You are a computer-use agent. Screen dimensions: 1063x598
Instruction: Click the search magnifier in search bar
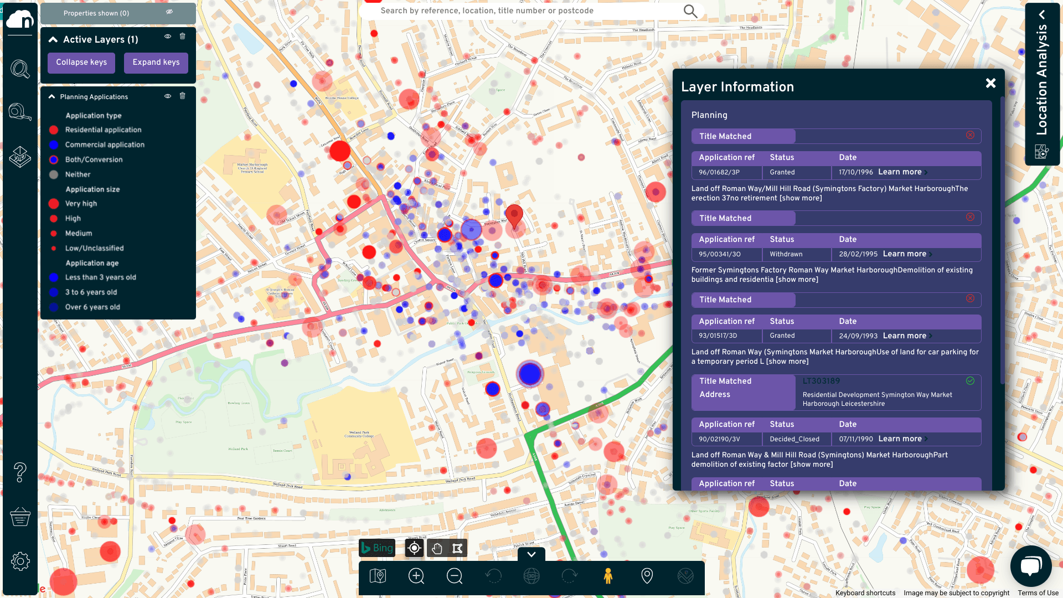[690, 11]
